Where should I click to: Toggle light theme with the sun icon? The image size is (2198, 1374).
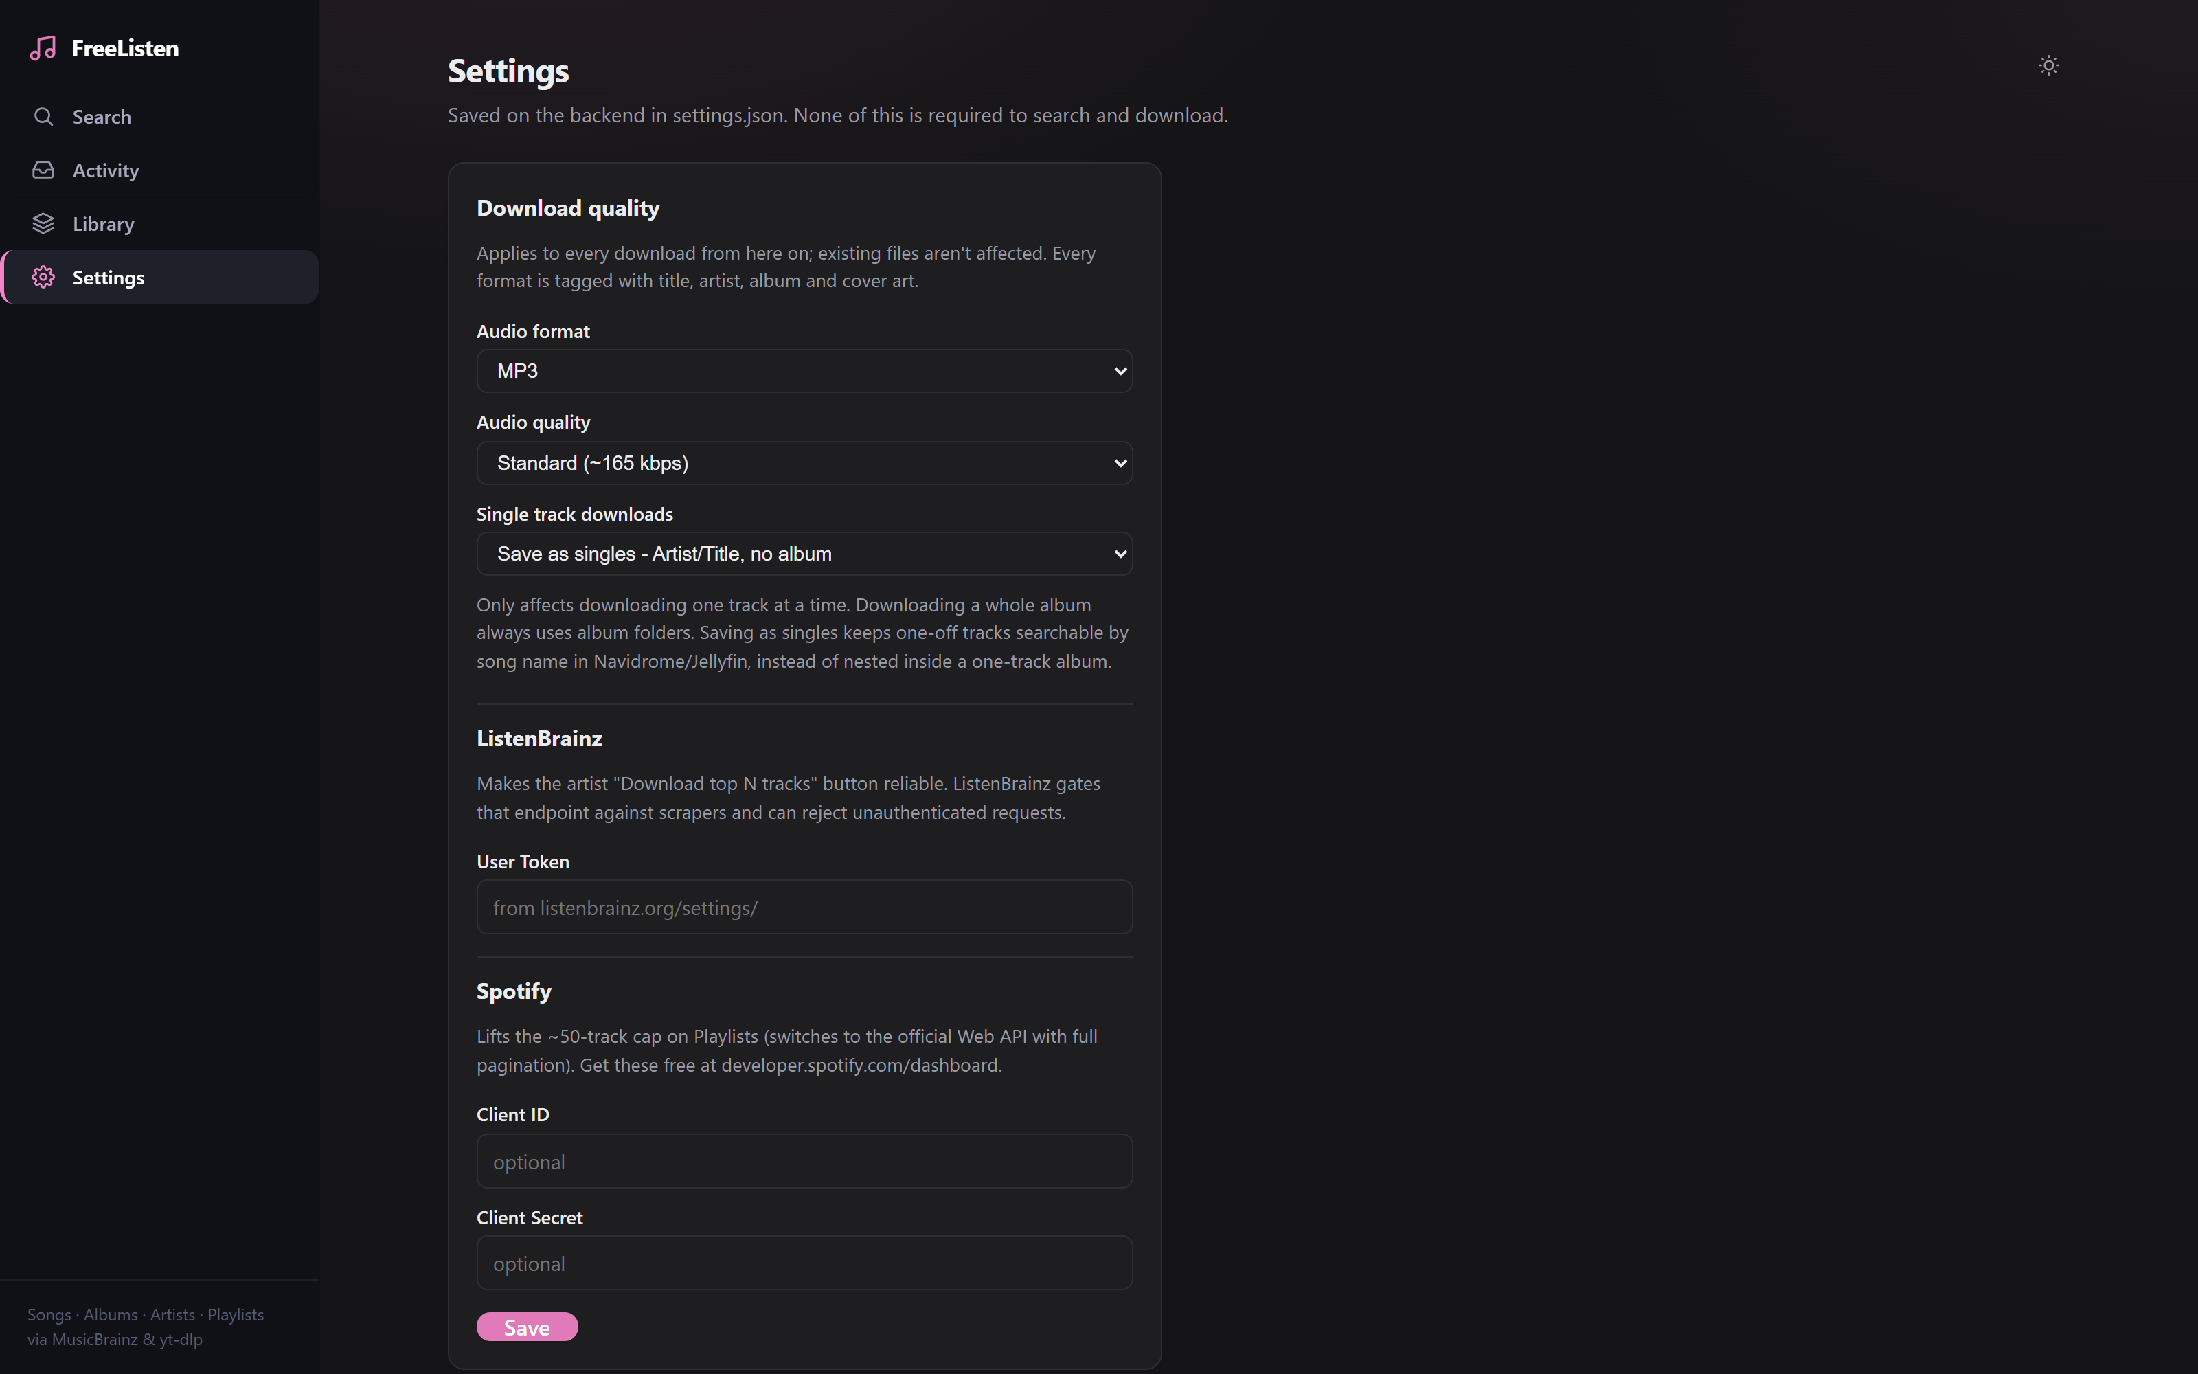point(2048,65)
